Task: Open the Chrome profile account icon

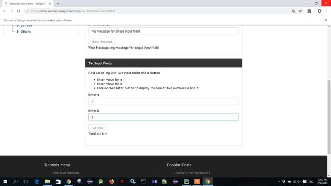Action: [319, 11]
